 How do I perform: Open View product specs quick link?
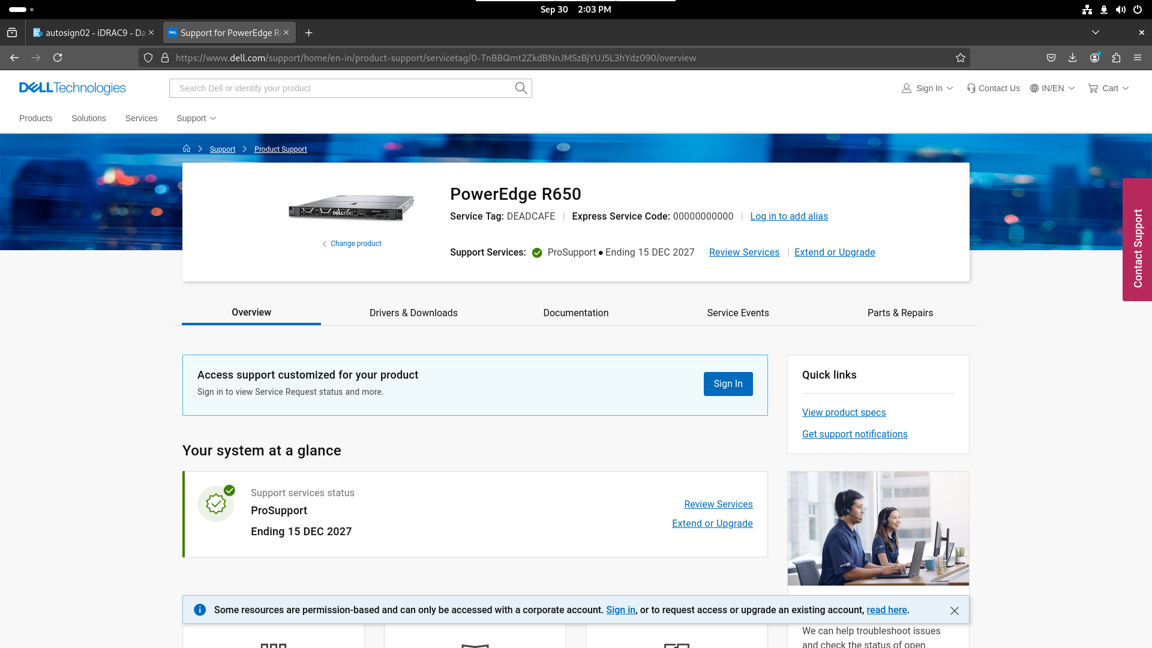click(844, 412)
